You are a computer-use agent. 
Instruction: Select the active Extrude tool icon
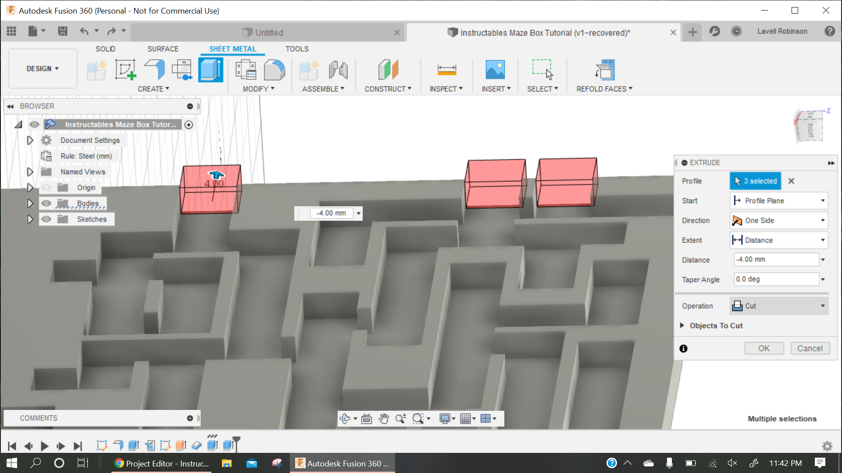(211, 70)
